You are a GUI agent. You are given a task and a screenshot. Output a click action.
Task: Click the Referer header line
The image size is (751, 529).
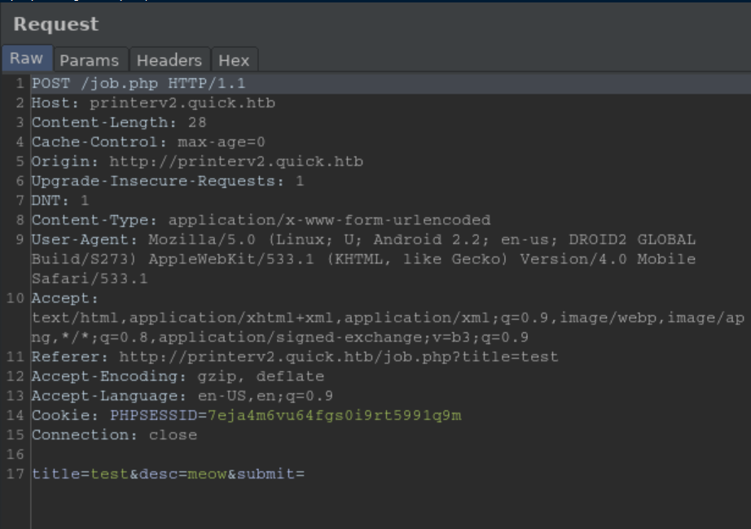click(x=295, y=357)
